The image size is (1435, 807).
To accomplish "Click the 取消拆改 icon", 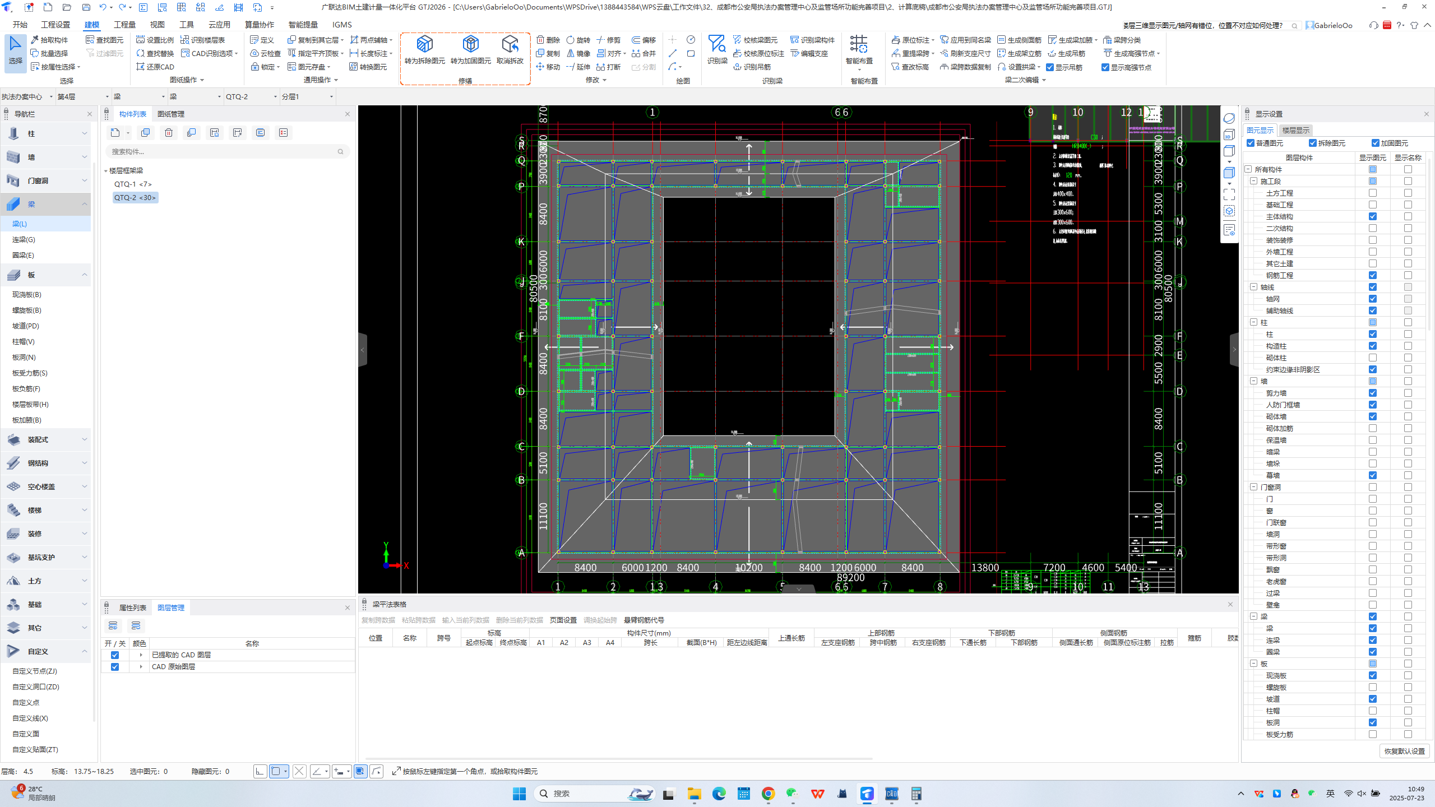I will point(510,45).
